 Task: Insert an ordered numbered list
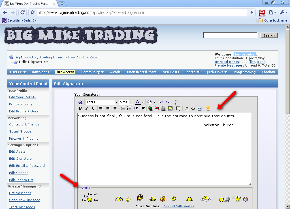pyautogui.click(x=122, y=108)
